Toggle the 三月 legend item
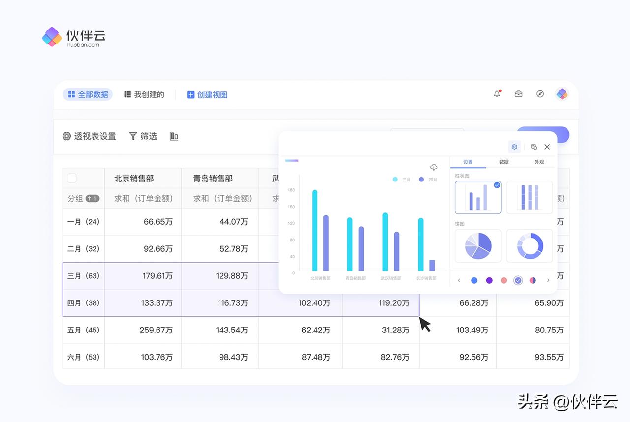This screenshot has height=422, width=630. [x=402, y=180]
